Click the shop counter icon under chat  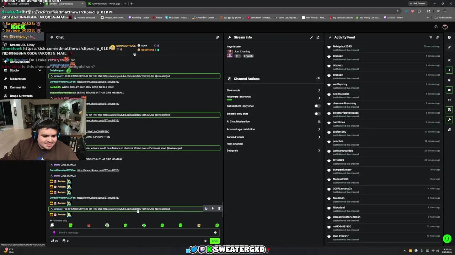click(x=65, y=241)
